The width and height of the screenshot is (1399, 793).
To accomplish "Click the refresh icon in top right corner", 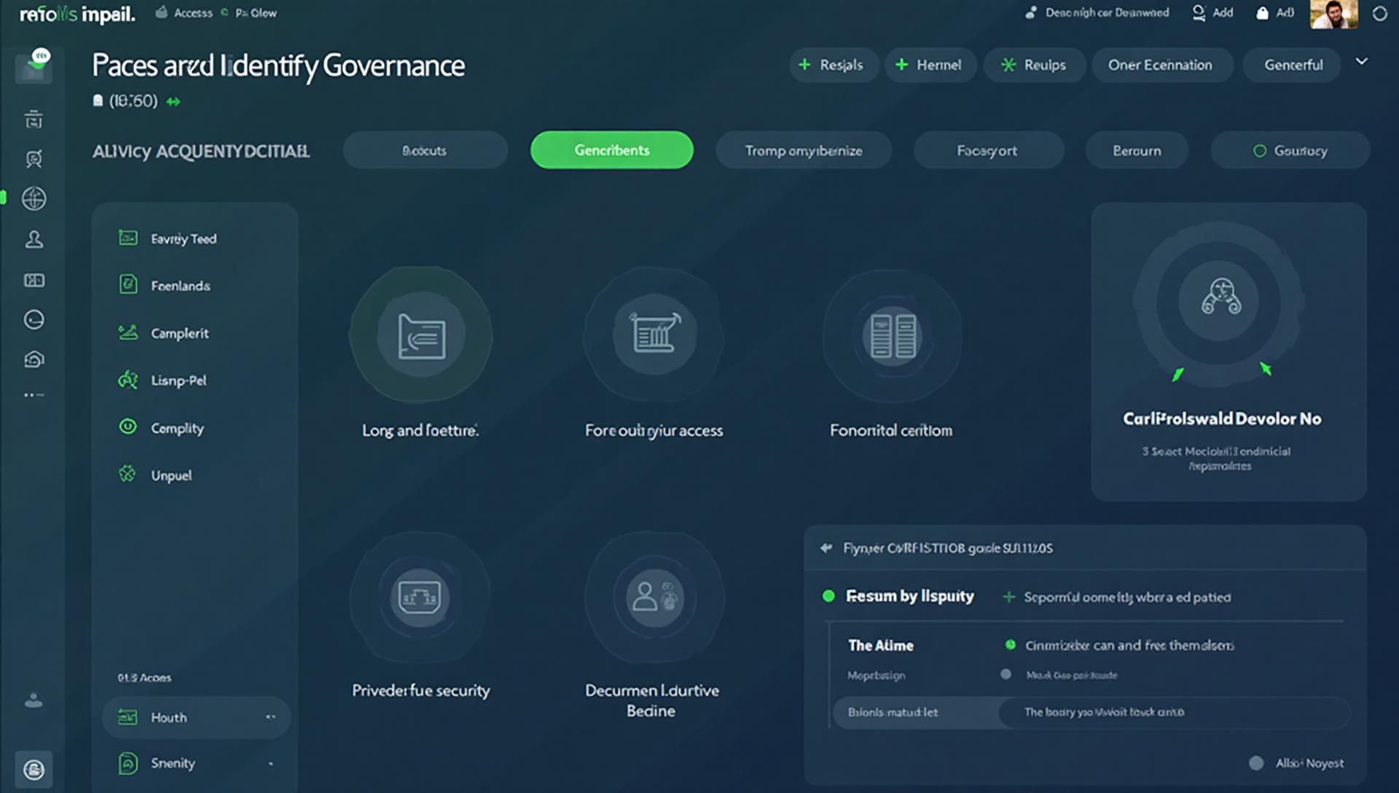I will coord(1379,13).
